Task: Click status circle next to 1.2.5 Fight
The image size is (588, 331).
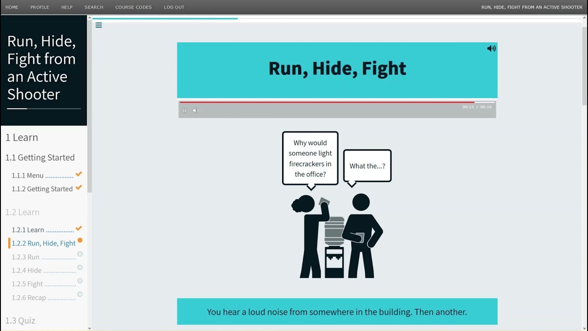Action: 80,281
